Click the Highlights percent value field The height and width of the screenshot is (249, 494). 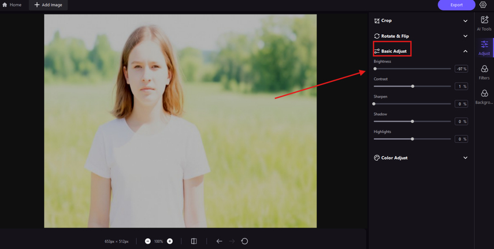461,139
